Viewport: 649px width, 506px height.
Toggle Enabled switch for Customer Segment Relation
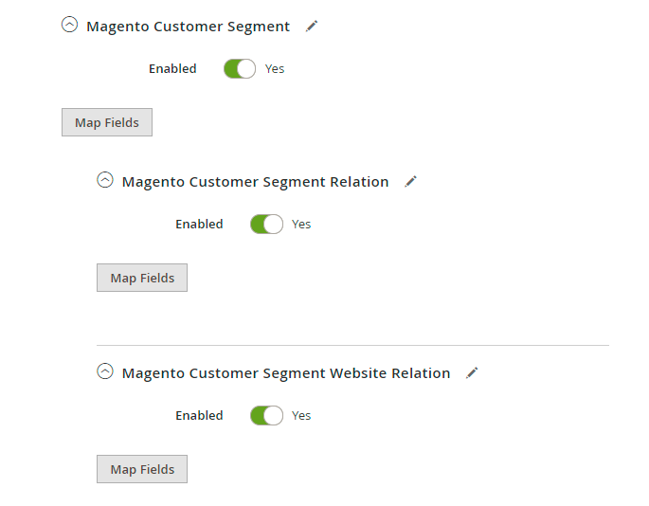pyautogui.click(x=266, y=225)
